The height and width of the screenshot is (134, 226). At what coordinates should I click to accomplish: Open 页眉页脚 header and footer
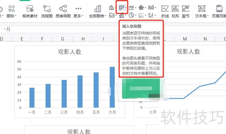(x=219, y=12)
